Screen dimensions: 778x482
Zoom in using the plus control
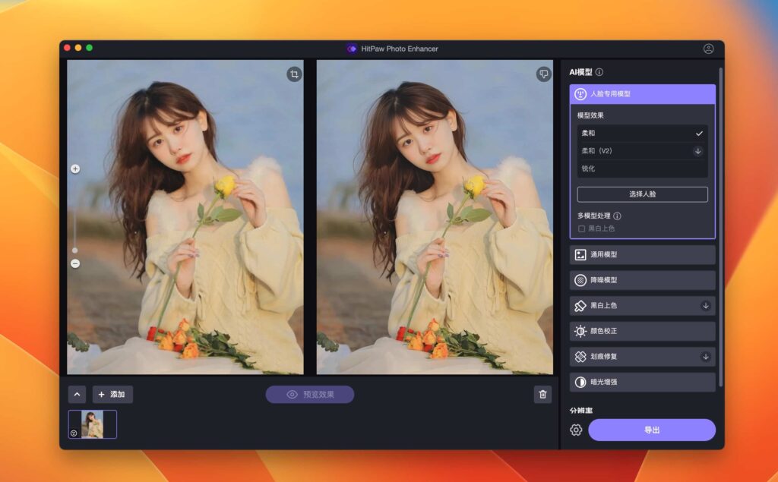(x=74, y=169)
